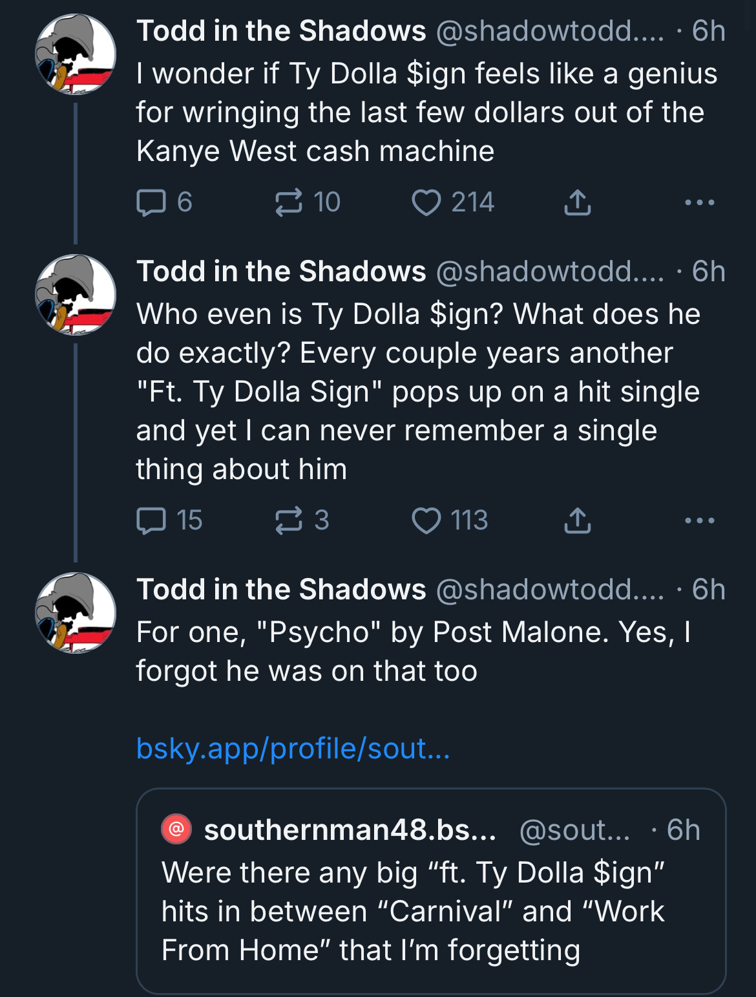
Task: Open more options on the first post
Action: click(700, 202)
